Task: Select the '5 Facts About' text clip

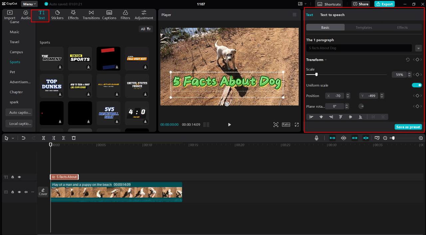Action: pos(64,177)
